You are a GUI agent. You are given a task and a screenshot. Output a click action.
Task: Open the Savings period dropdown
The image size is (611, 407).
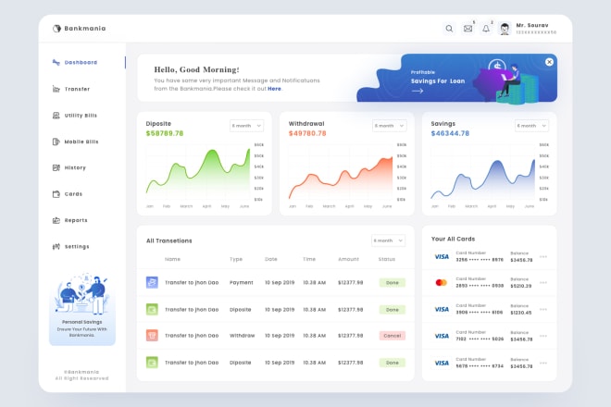532,126
